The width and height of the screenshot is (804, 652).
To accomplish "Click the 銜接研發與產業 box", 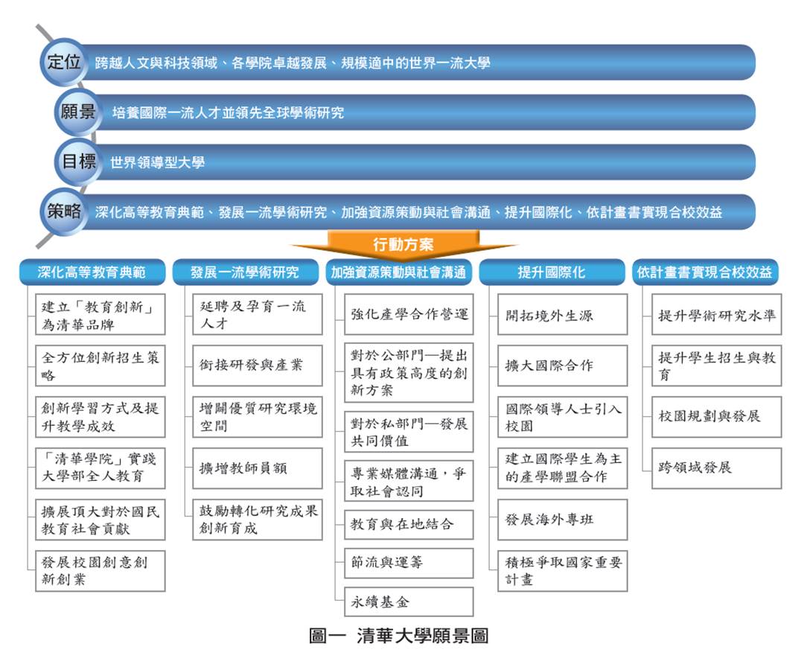I will point(258,365).
